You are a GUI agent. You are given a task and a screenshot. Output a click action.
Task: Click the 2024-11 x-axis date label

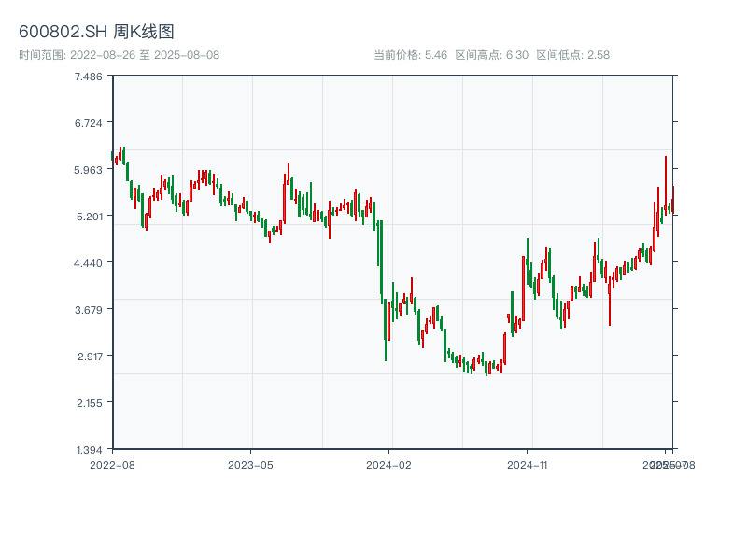coord(528,464)
